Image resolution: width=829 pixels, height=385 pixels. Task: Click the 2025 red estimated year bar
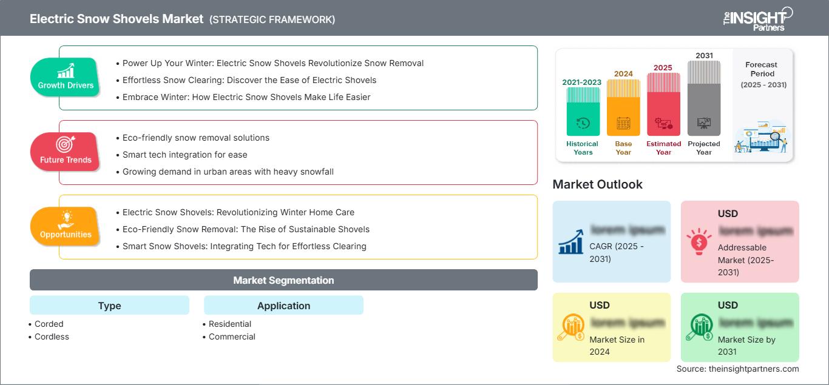tap(663, 104)
